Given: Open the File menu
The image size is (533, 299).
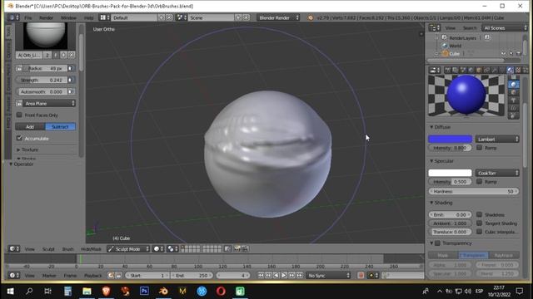Looking at the screenshot, I should (x=27, y=17).
